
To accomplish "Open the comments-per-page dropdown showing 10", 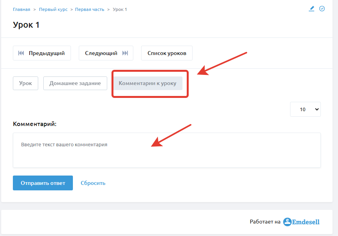I will tap(306, 109).
